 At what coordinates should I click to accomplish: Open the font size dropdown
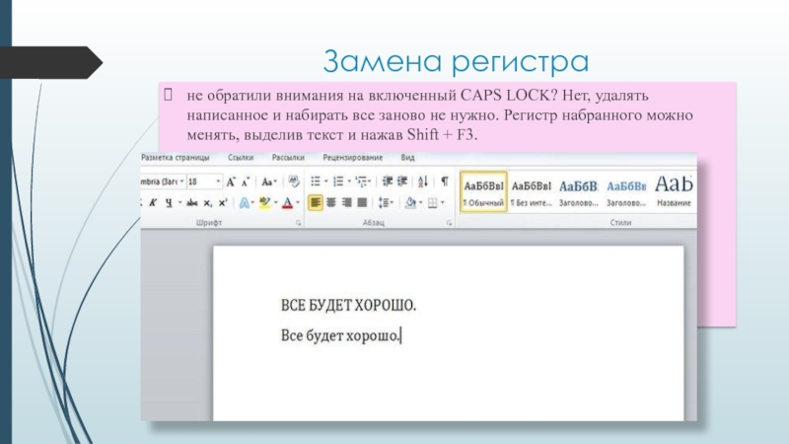click(217, 182)
